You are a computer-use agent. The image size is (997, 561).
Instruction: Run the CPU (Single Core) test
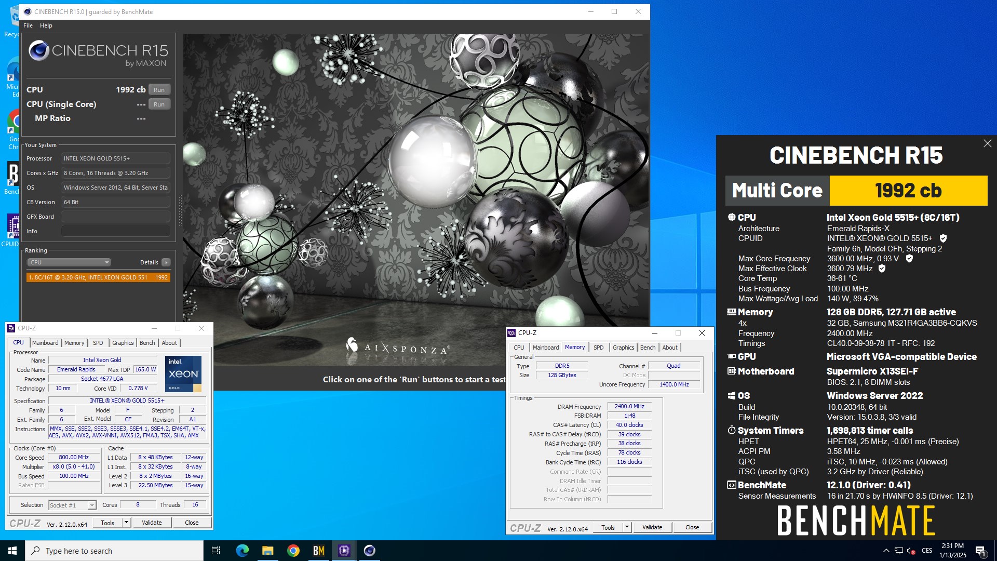click(x=159, y=104)
